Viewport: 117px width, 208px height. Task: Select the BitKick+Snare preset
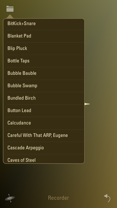point(44,24)
